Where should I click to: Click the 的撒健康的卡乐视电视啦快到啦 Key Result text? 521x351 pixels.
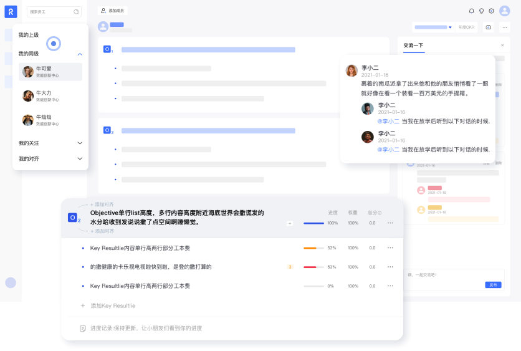click(x=151, y=267)
